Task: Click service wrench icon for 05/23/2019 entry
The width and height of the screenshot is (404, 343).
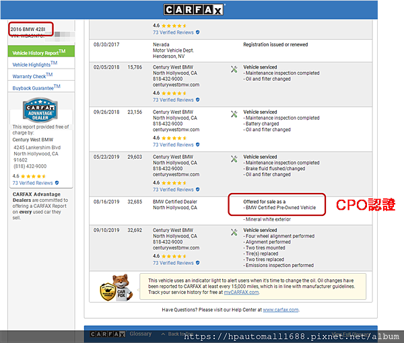Action: 234,159
